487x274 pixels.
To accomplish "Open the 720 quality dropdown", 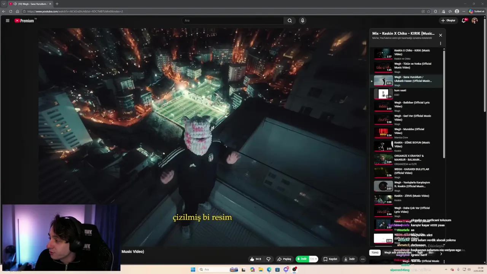I will coord(314,259).
